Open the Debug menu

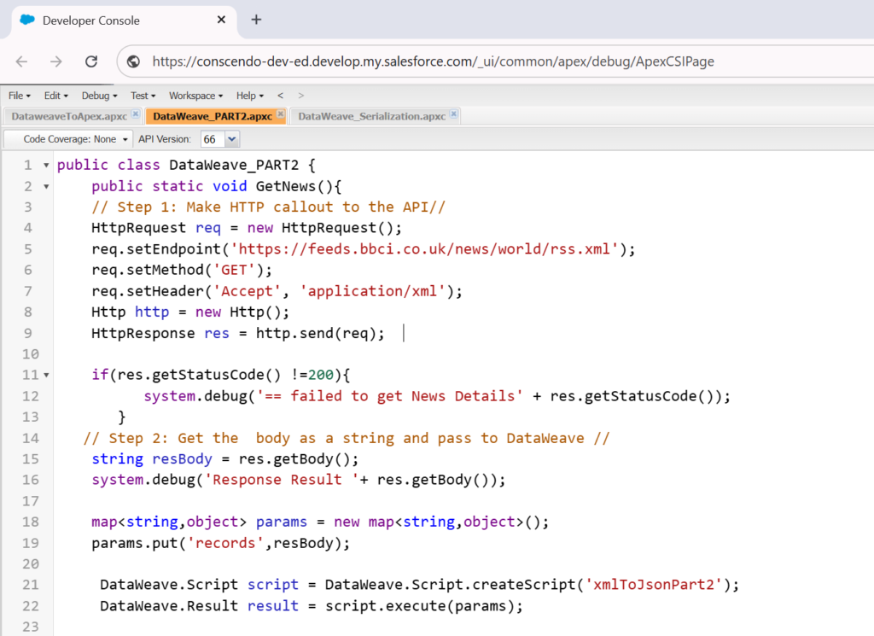pyautogui.click(x=99, y=96)
